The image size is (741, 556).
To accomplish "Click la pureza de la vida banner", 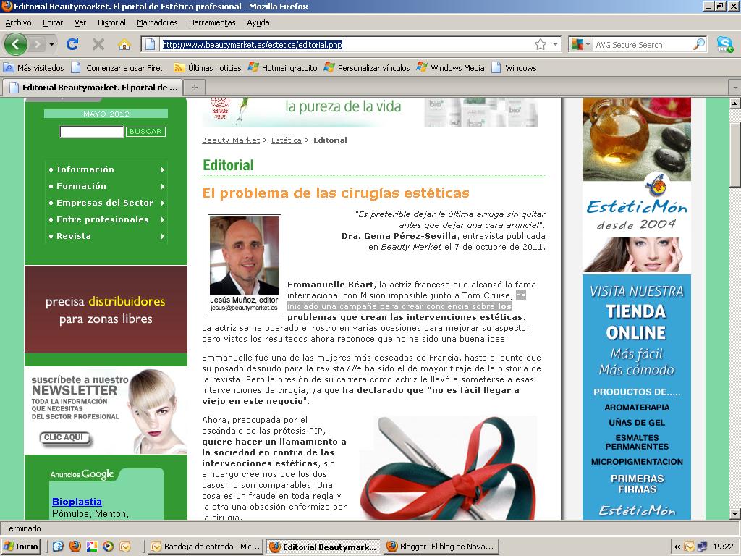I will [370, 112].
